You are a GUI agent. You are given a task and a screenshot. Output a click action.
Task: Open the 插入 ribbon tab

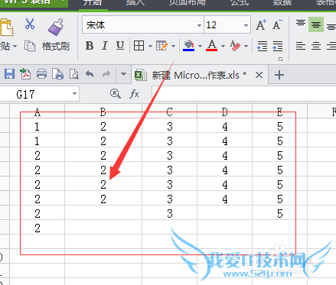pos(135,2)
